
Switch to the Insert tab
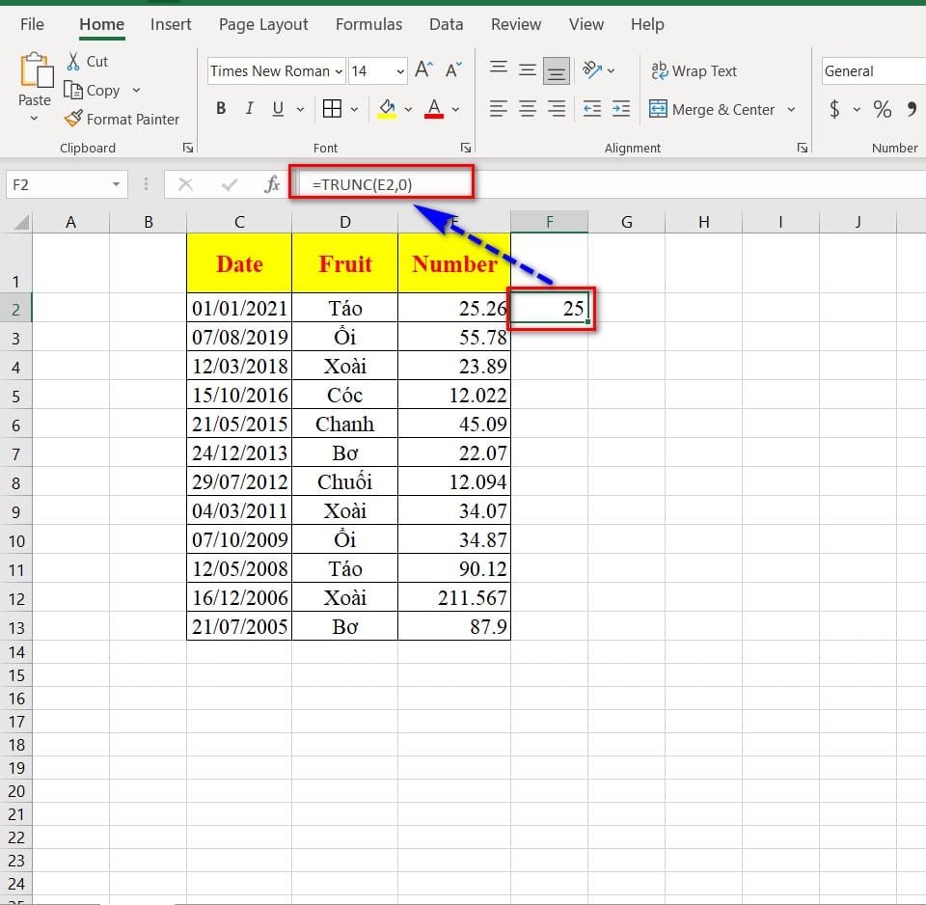[171, 24]
